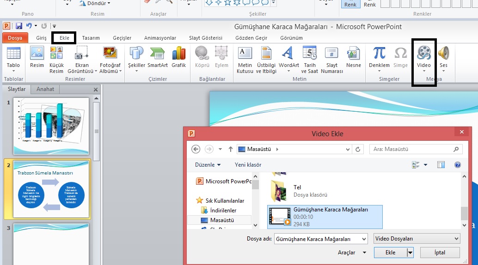Insert a Denklem equation

point(379,59)
